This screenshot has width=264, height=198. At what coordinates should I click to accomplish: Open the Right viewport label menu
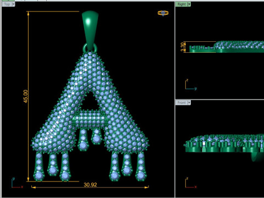click(182, 4)
